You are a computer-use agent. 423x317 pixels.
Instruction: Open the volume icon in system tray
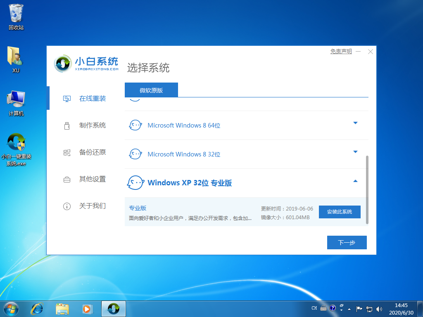[x=379, y=308]
